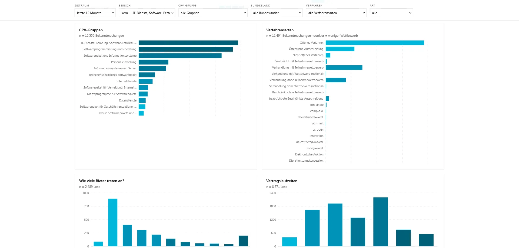
Task: Click the 'Beschränkt mit Teilnahmewettbewerb' label
Action: [x=299, y=61]
